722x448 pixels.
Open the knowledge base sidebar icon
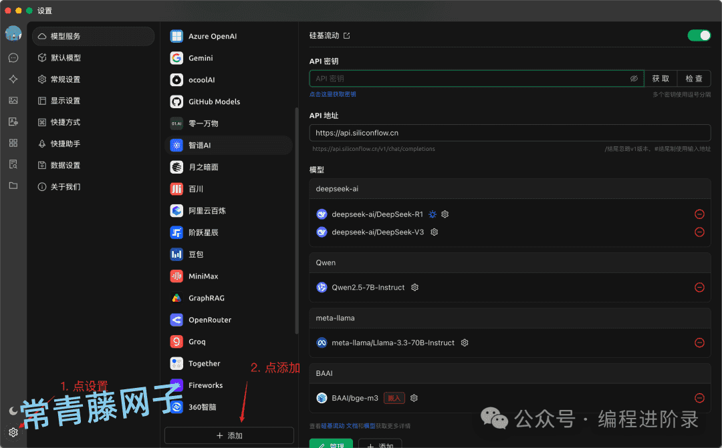(13, 164)
